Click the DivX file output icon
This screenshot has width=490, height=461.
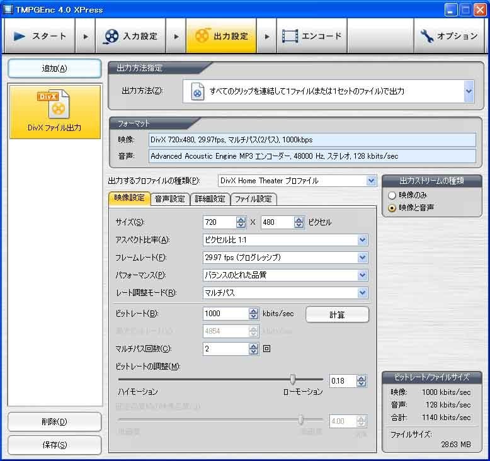pos(54,105)
